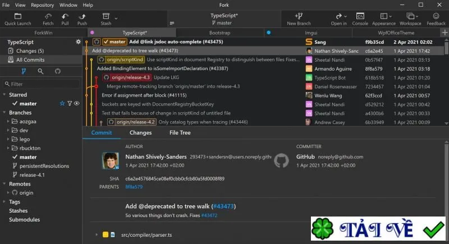This screenshot has width=449, height=244.
Task: Click the master branch label on top commit
Action: 114,42
